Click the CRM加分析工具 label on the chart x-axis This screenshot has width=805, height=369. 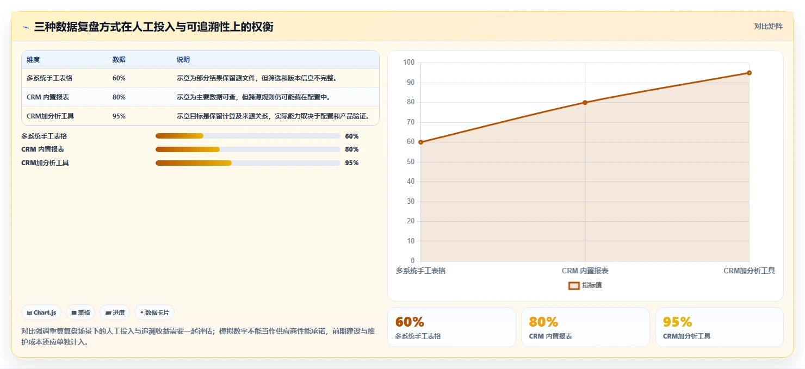click(749, 271)
